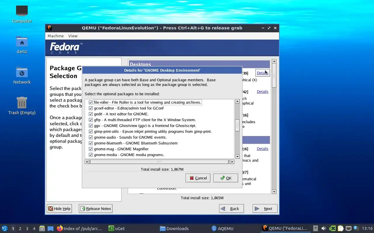Uncheck the gimp-print-utils package
This screenshot has height=233, width=374.
click(x=91, y=131)
